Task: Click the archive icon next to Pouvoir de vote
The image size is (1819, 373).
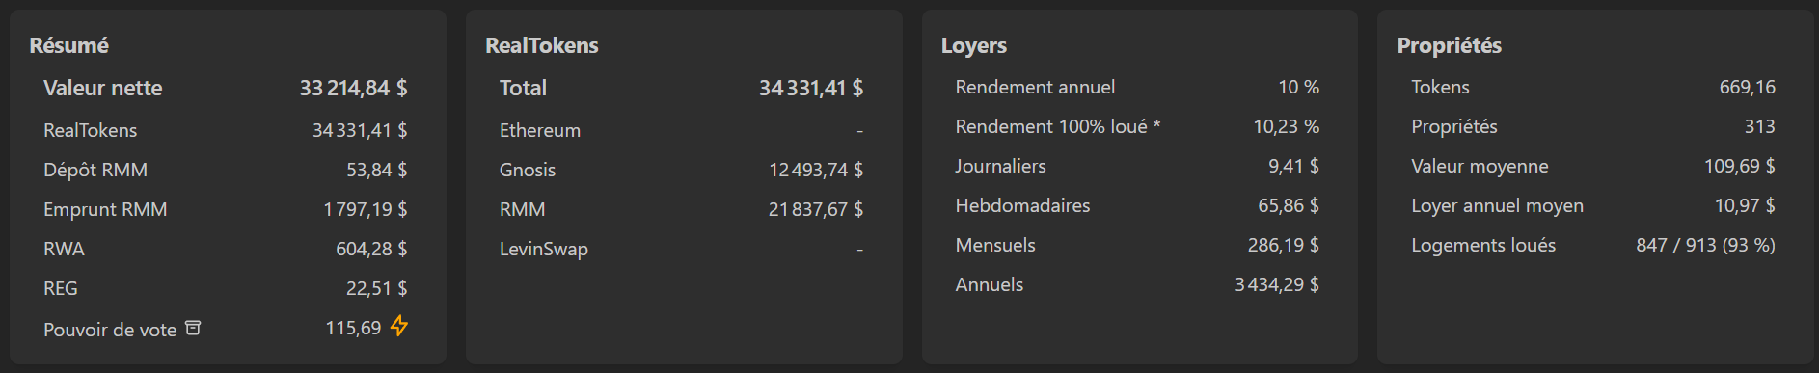Action: click(x=193, y=328)
